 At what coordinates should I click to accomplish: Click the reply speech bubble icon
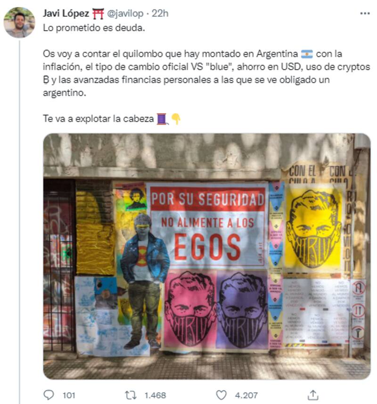coord(49,395)
